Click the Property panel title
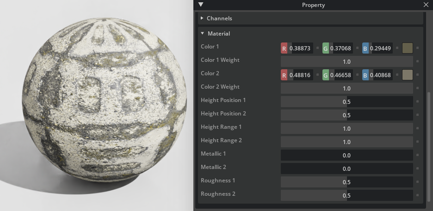This screenshot has width=433, height=211. [x=314, y=5]
